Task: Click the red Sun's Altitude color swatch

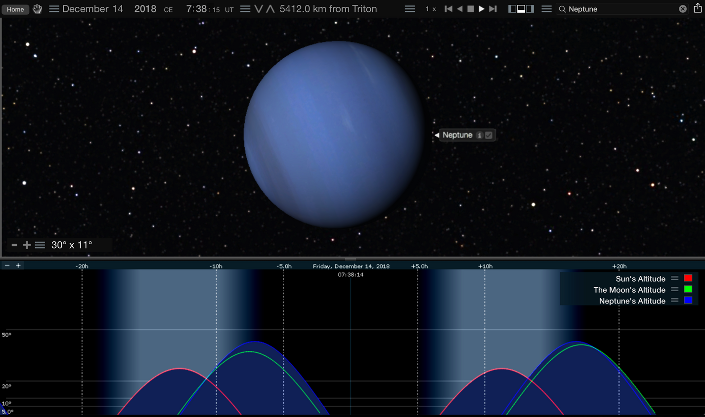Action: click(689, 278)
